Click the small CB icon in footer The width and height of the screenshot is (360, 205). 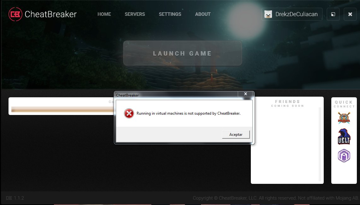click(9, 198)
